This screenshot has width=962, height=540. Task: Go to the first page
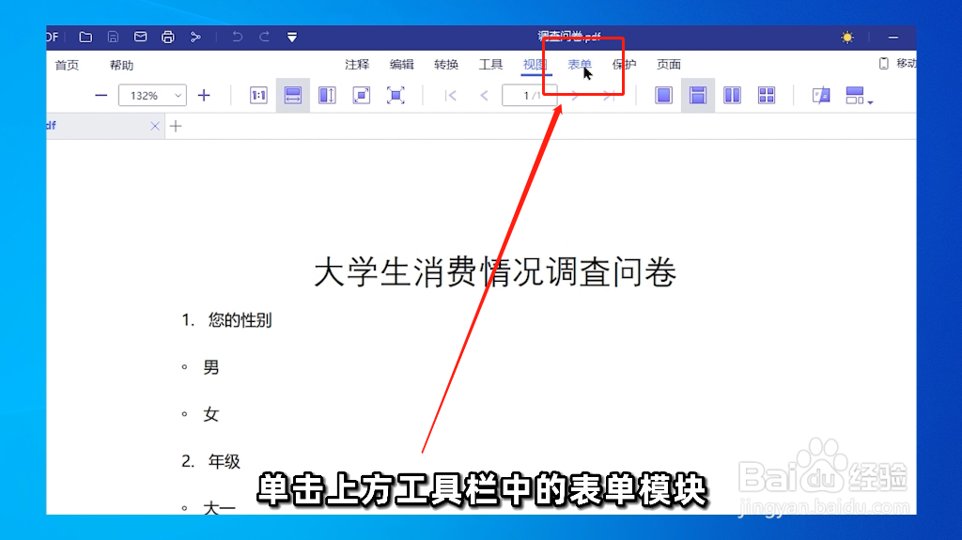click(x=451, y=96)
